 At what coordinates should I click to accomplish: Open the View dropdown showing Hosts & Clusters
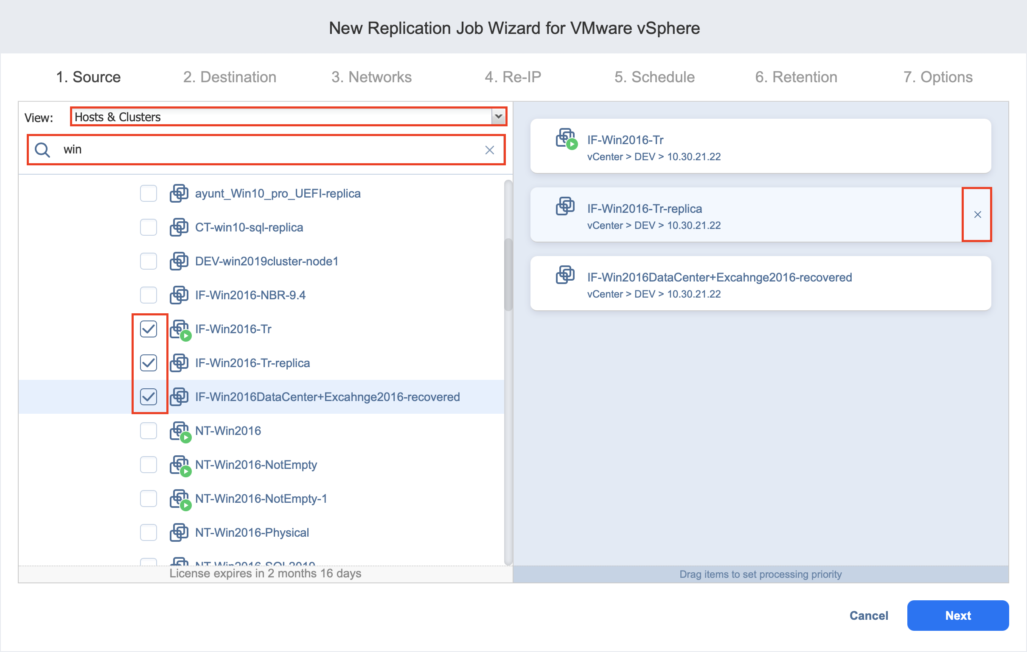(288, 116)
